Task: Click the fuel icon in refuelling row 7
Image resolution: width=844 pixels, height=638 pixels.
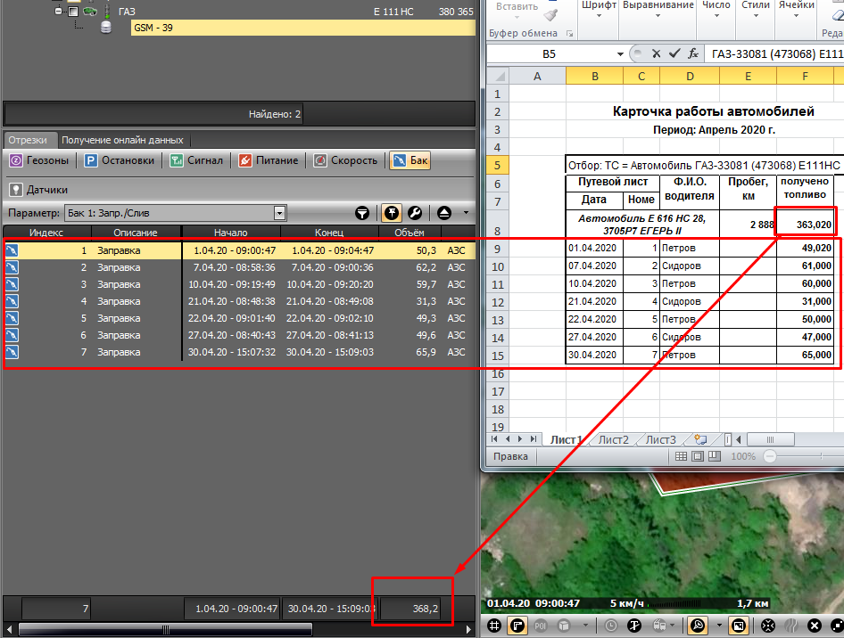Action: (x=12, y=352)
